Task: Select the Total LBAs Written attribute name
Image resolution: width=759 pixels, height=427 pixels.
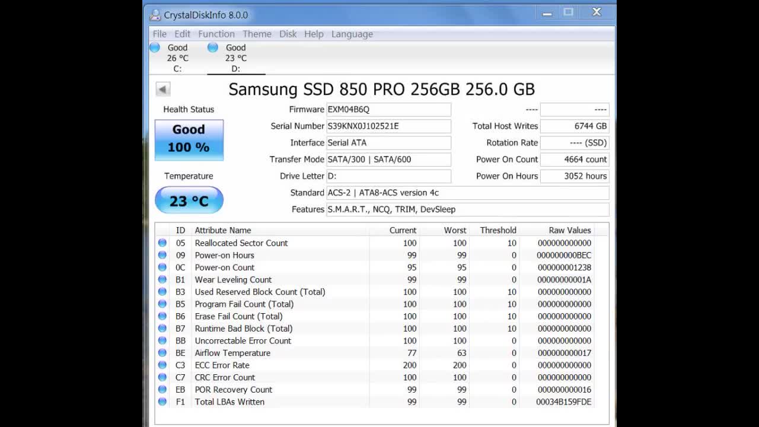Action: pyautogui.click(x=229, y=401)
